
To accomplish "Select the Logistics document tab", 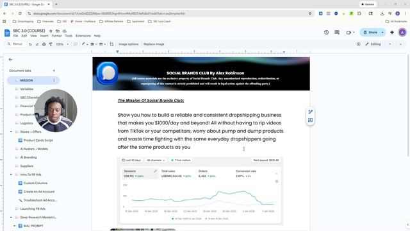I will 26,123.
